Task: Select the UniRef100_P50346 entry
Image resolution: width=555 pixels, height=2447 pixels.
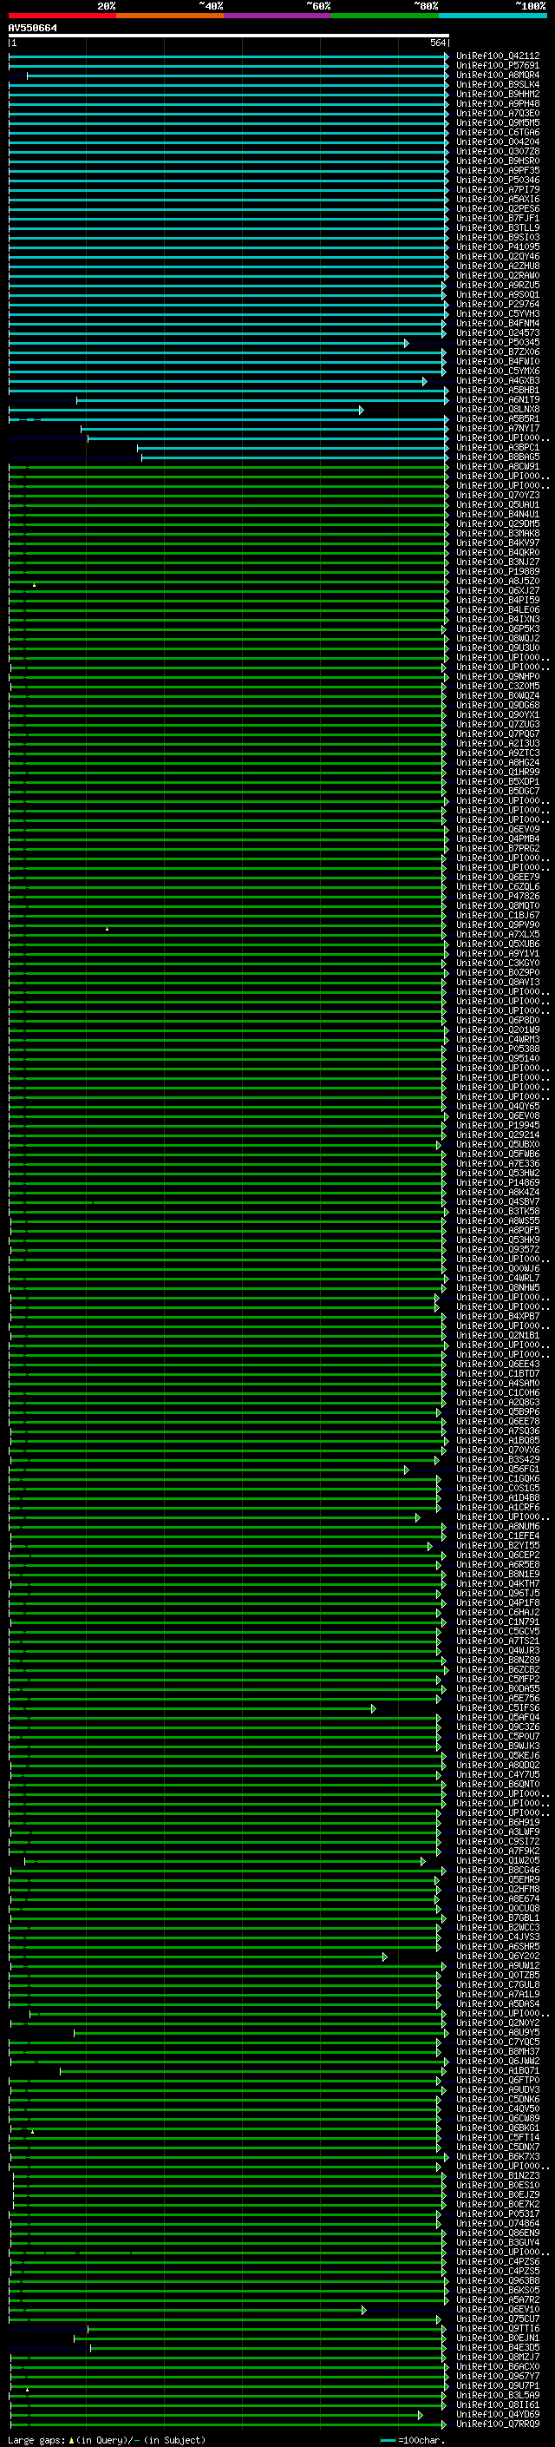Action: [x=497, y=181]
